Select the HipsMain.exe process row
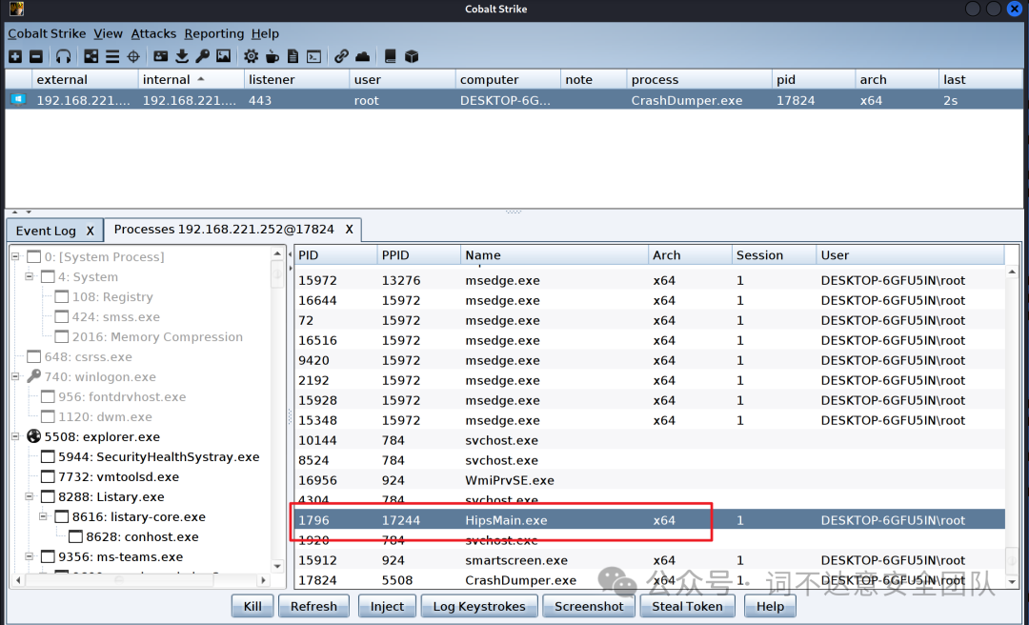Image resolution: width=1029 pixels, height=625 pixels. click(x=650, y=520)
